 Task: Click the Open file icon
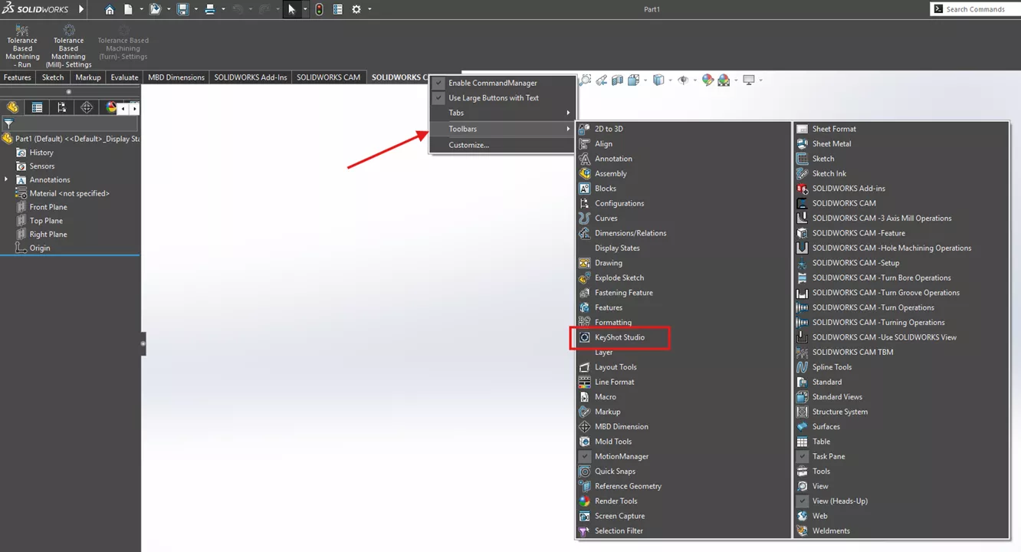[156, 9]
